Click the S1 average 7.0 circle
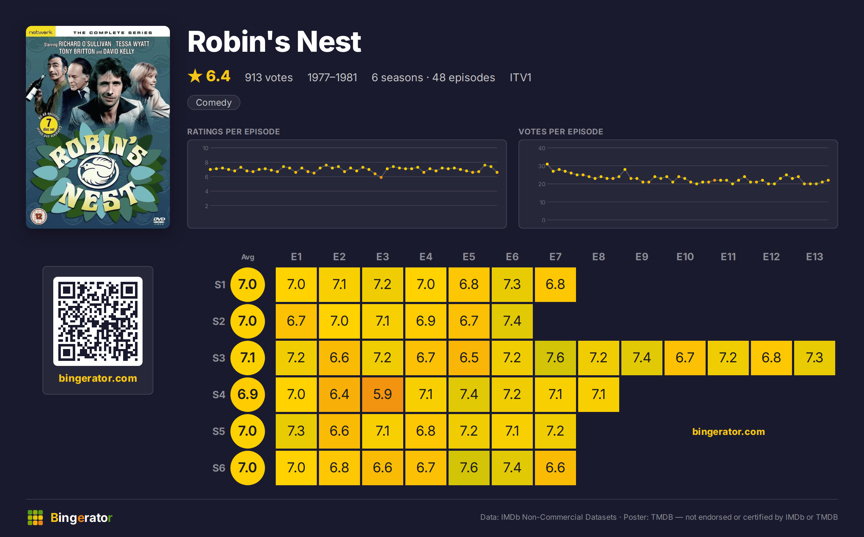The width and height of the screenshot is (864, 537). pos(248,285)
